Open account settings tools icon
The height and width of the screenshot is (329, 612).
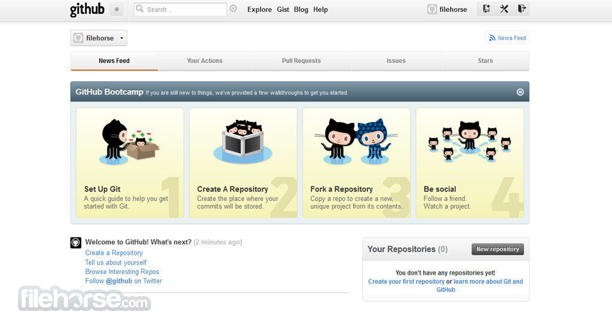coord(504,9)
